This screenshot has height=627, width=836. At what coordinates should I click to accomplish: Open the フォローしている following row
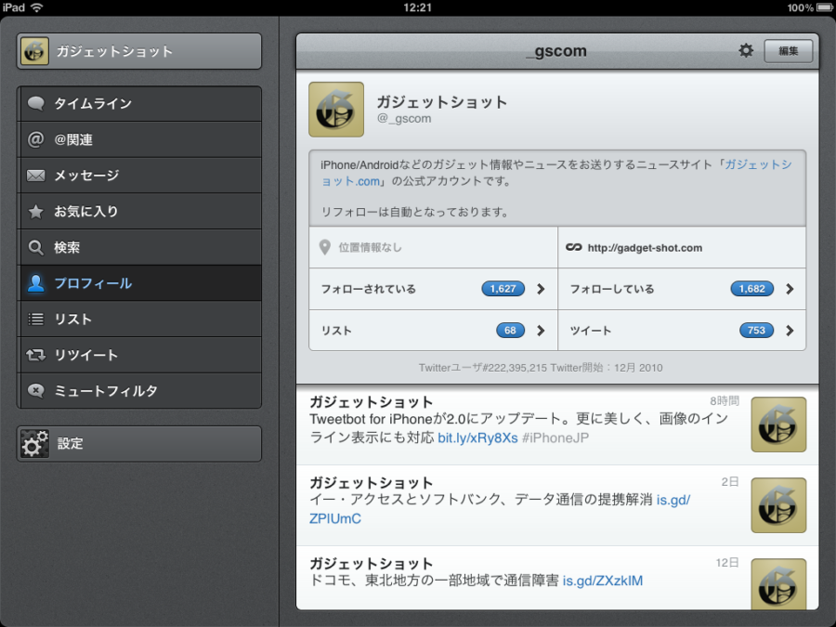coord(682,289)
